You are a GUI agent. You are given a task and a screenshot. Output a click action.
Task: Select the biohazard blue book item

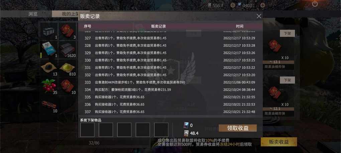[49, 49]
